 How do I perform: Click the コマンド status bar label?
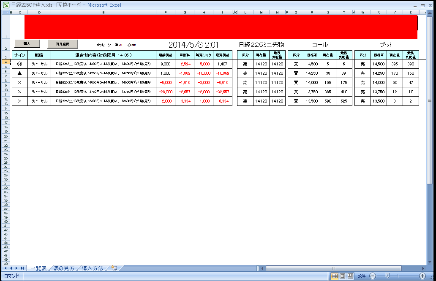click(x=12, y=276)
